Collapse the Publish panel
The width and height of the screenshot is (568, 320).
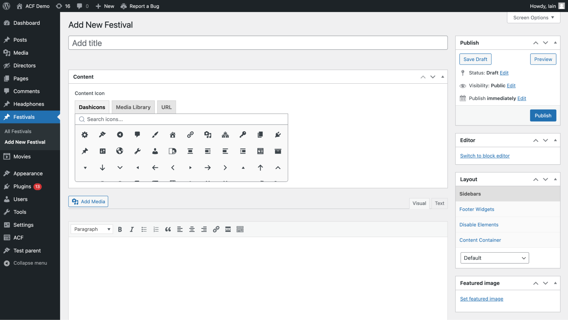point(555,43)
